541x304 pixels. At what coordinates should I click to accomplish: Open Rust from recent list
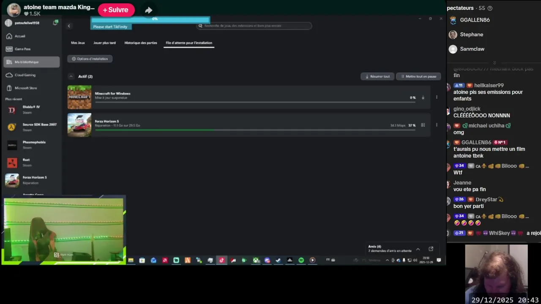[x=31, y=162]
